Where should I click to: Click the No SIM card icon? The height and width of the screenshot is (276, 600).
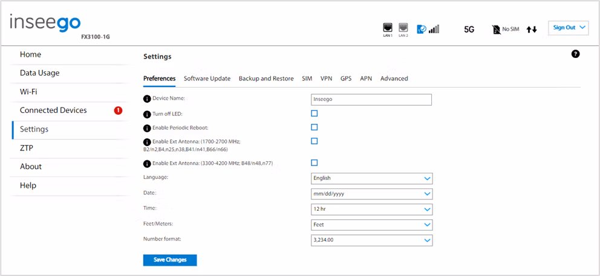(497, 30)
